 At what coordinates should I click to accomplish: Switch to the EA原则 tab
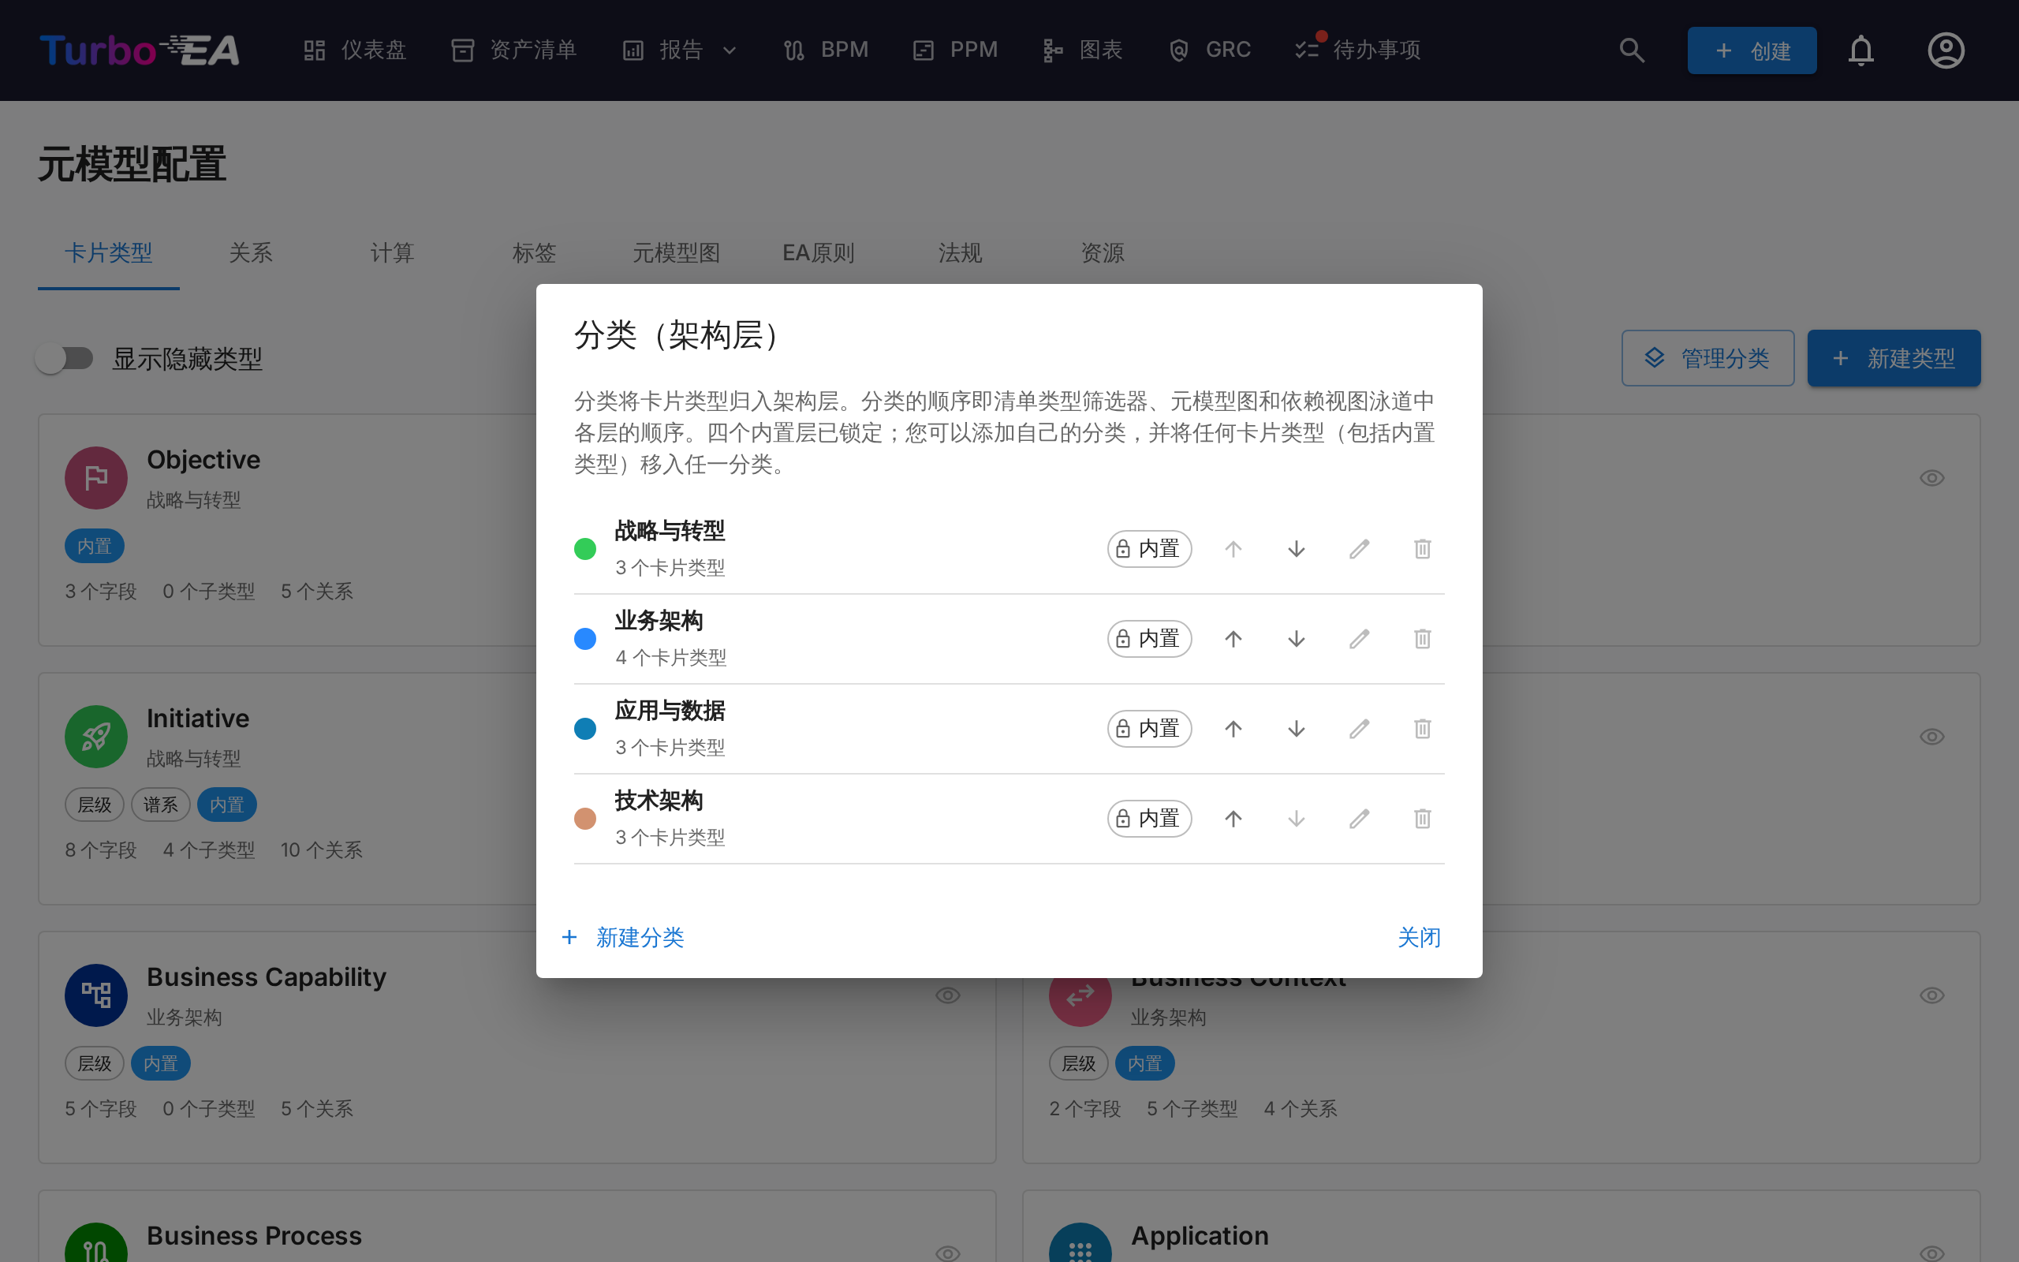819,253
